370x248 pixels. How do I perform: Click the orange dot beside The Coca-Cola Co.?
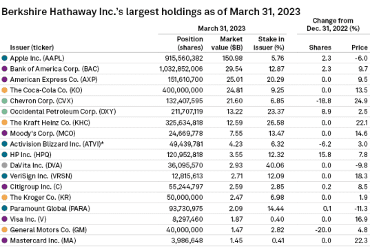[x=5, y=90]
